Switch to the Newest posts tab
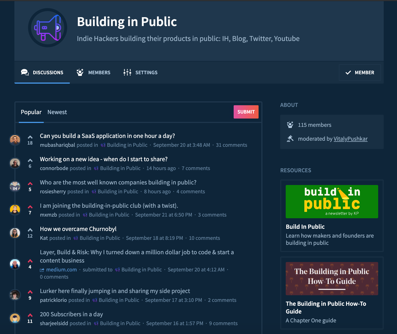Viewport: 397px width, 334px height. pos(57,112)
